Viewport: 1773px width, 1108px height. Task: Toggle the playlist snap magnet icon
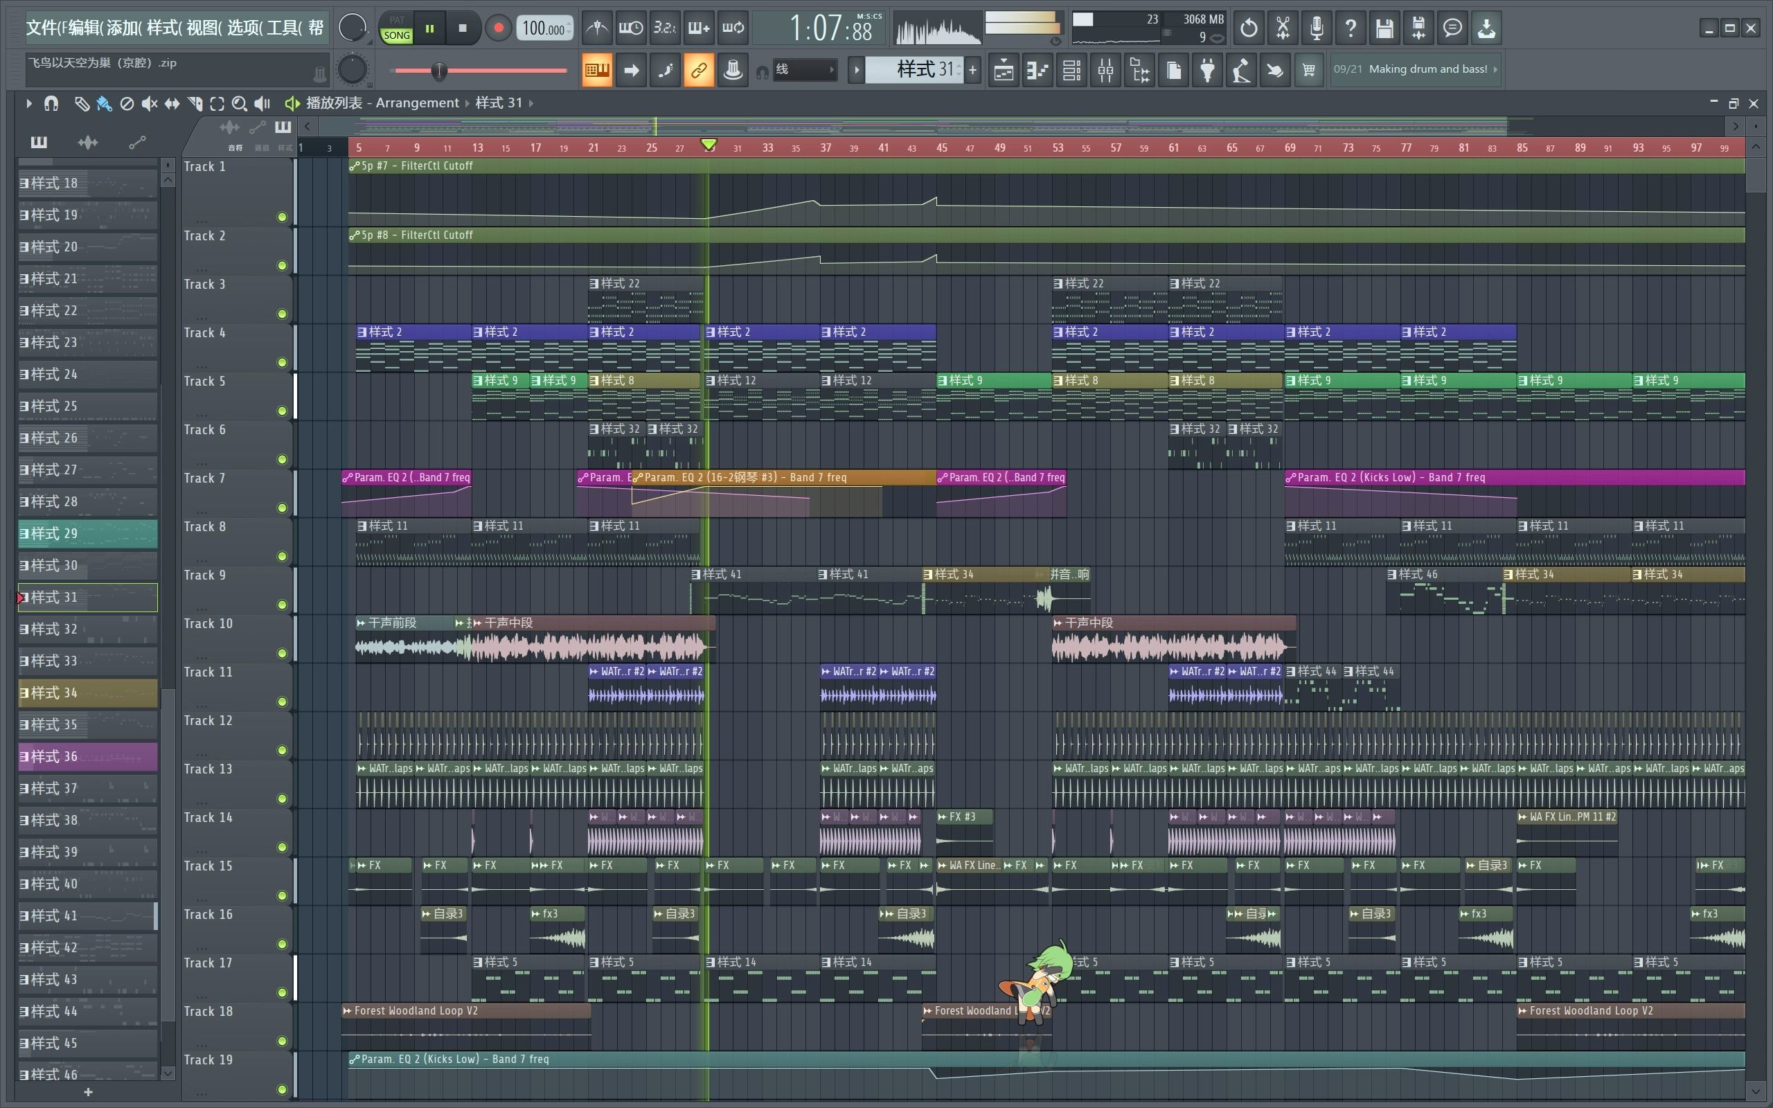[51, 104]
